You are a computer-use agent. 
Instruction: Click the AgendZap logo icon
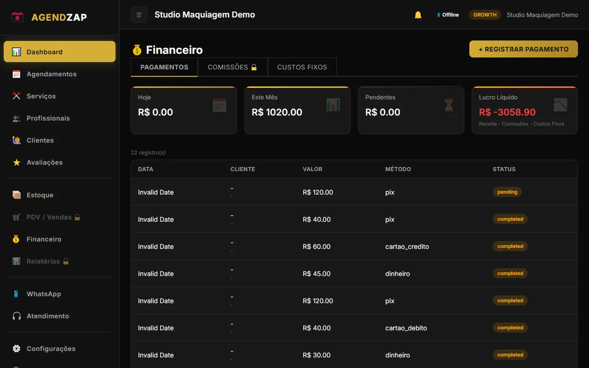coord(17,17)
